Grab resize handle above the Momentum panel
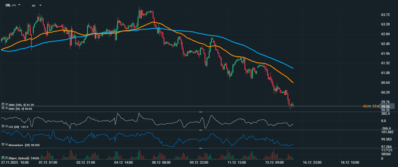The height and width of the screenshot is (167, 398). (x=200, y=130)
